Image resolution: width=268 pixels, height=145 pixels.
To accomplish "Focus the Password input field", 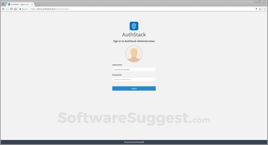I will tap(134, 79).
